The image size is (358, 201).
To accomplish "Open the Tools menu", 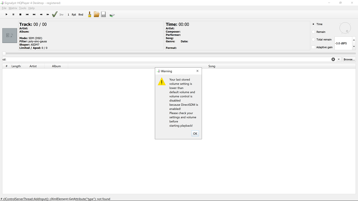I will coord(23,8).
